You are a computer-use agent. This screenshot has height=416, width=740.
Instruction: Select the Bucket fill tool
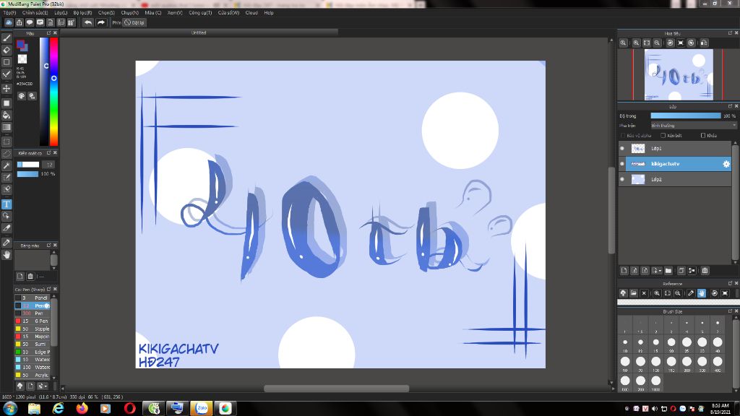tap(7, 115)
